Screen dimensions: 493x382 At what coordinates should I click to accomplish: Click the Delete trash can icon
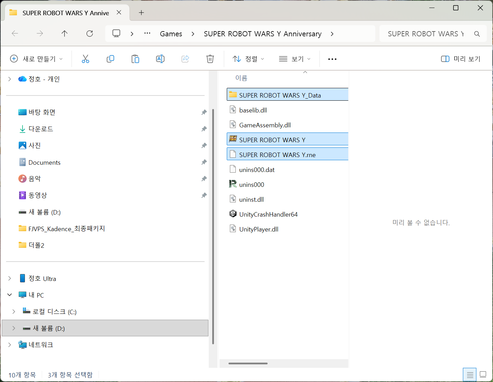[210, 59]
